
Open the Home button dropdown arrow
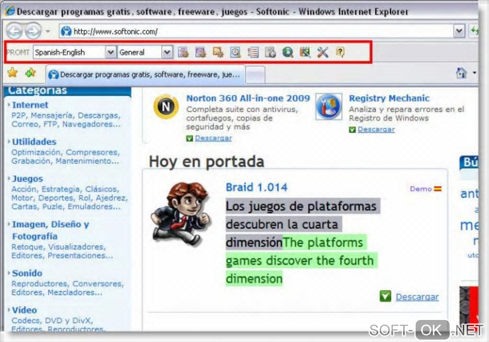(474, 73)
